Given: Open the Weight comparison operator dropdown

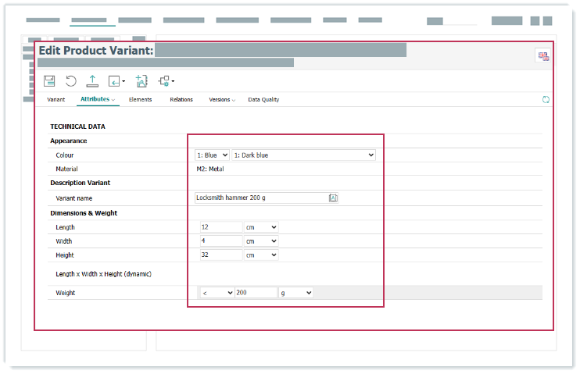Looking at the screenshot, I should [217, 292].
